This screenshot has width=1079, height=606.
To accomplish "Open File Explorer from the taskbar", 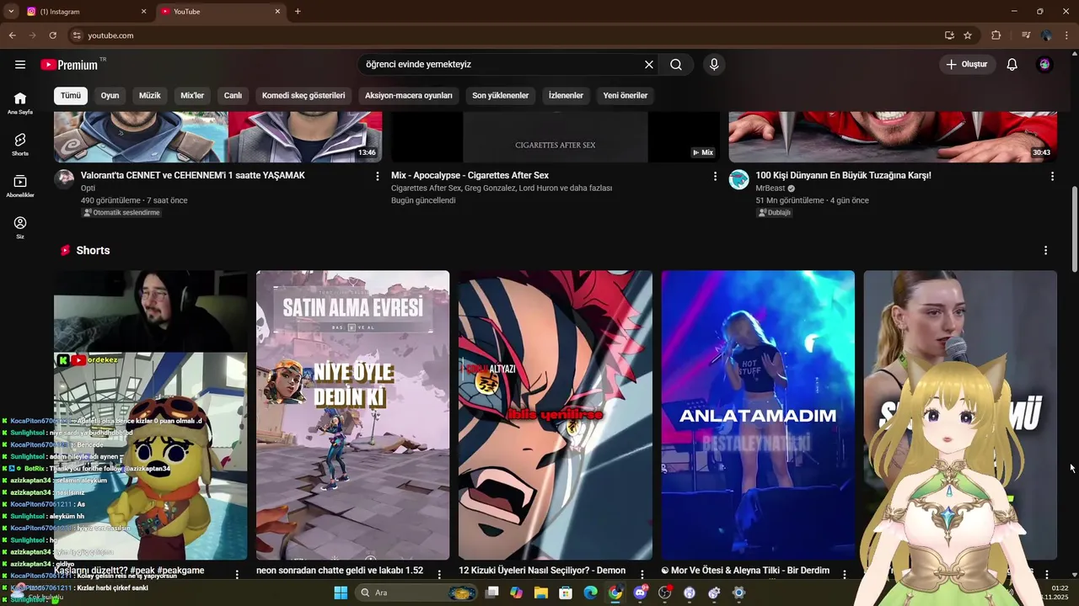I will tap(540, 593).
